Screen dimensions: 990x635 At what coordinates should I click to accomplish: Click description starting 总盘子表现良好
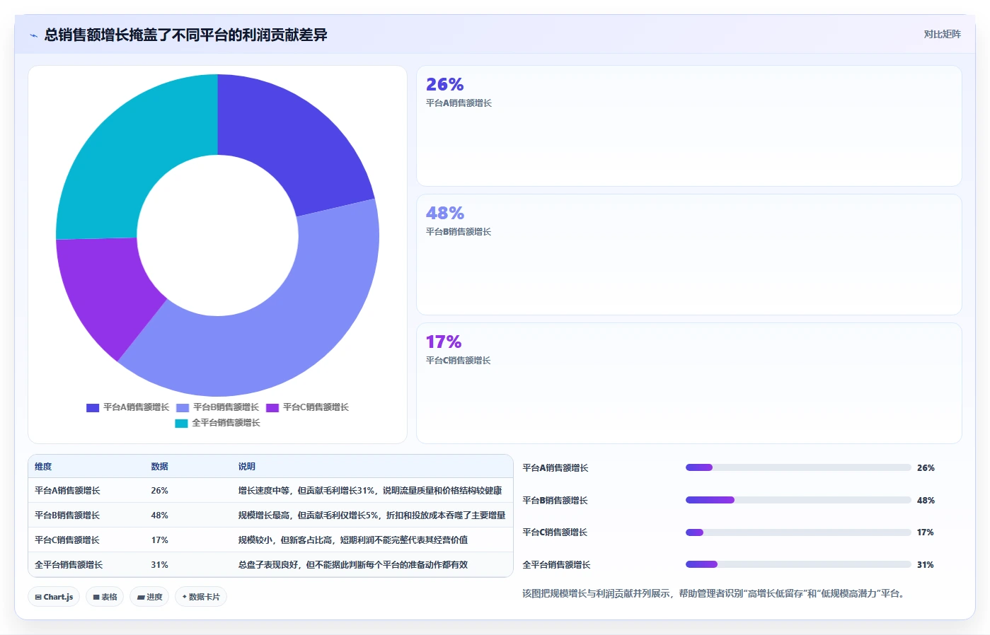[x=353, y=565]
